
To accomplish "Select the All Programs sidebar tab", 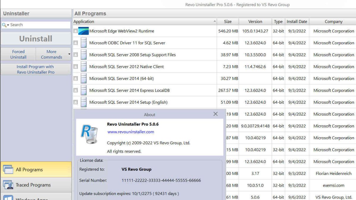I will (36, 169).
